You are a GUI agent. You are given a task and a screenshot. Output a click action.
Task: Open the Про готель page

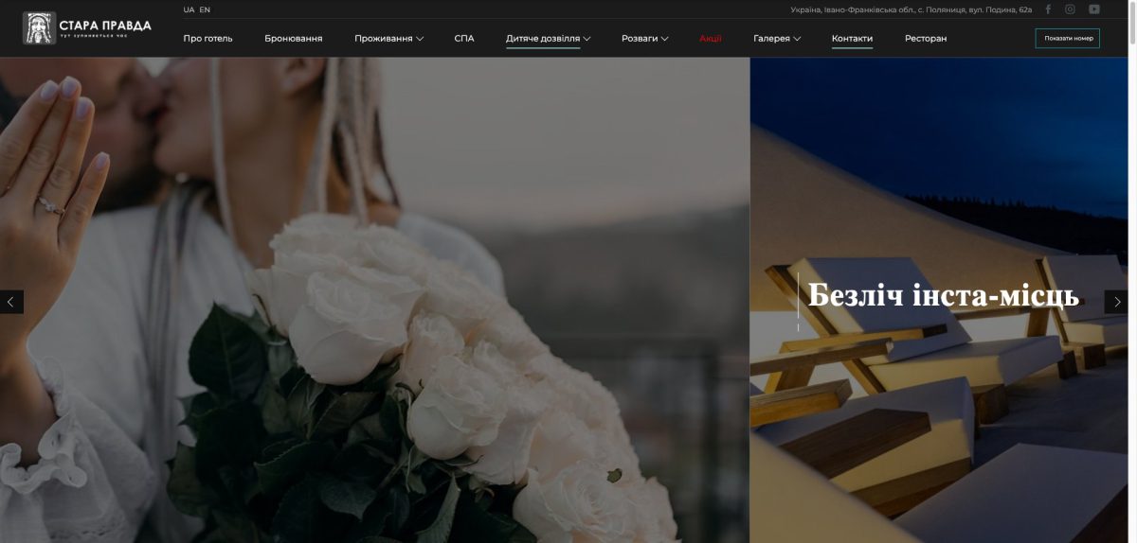click(208, 39)
